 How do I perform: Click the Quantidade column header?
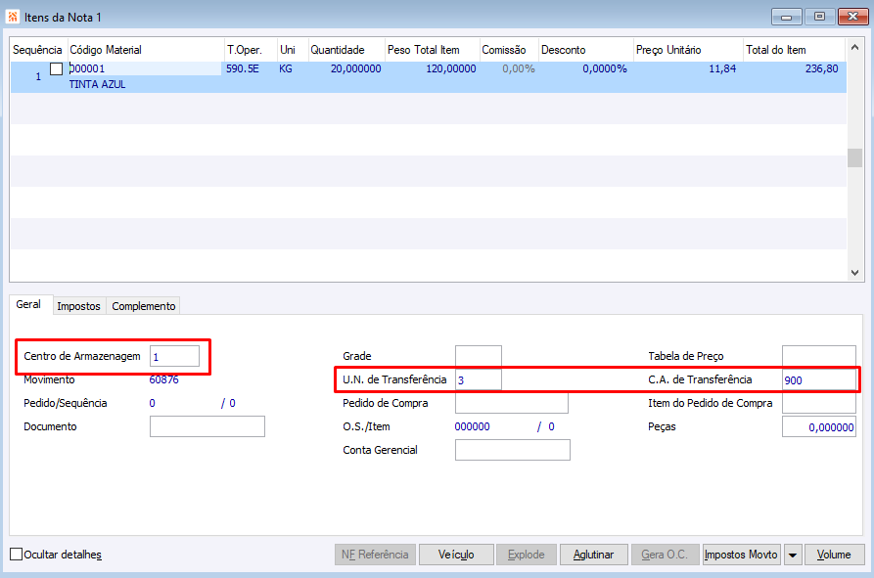click(346, 50)
